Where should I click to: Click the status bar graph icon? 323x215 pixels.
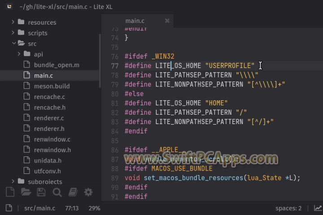(318, 208)
